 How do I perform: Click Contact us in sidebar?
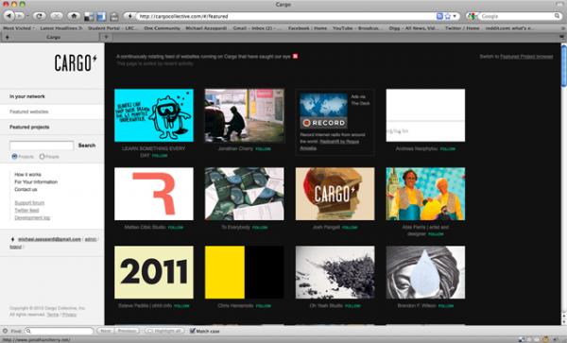click(26, 189)
